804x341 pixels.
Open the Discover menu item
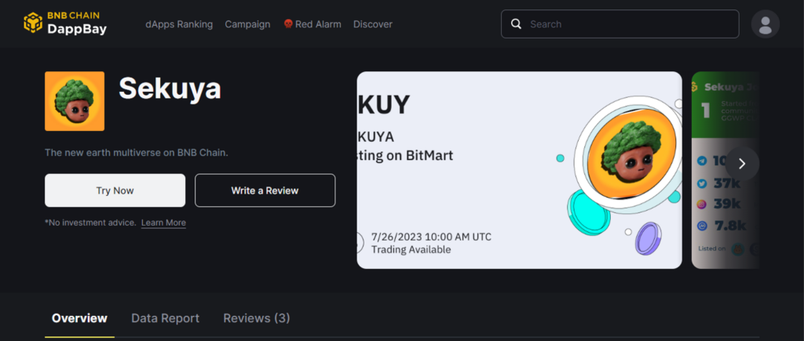pos(373,24)
